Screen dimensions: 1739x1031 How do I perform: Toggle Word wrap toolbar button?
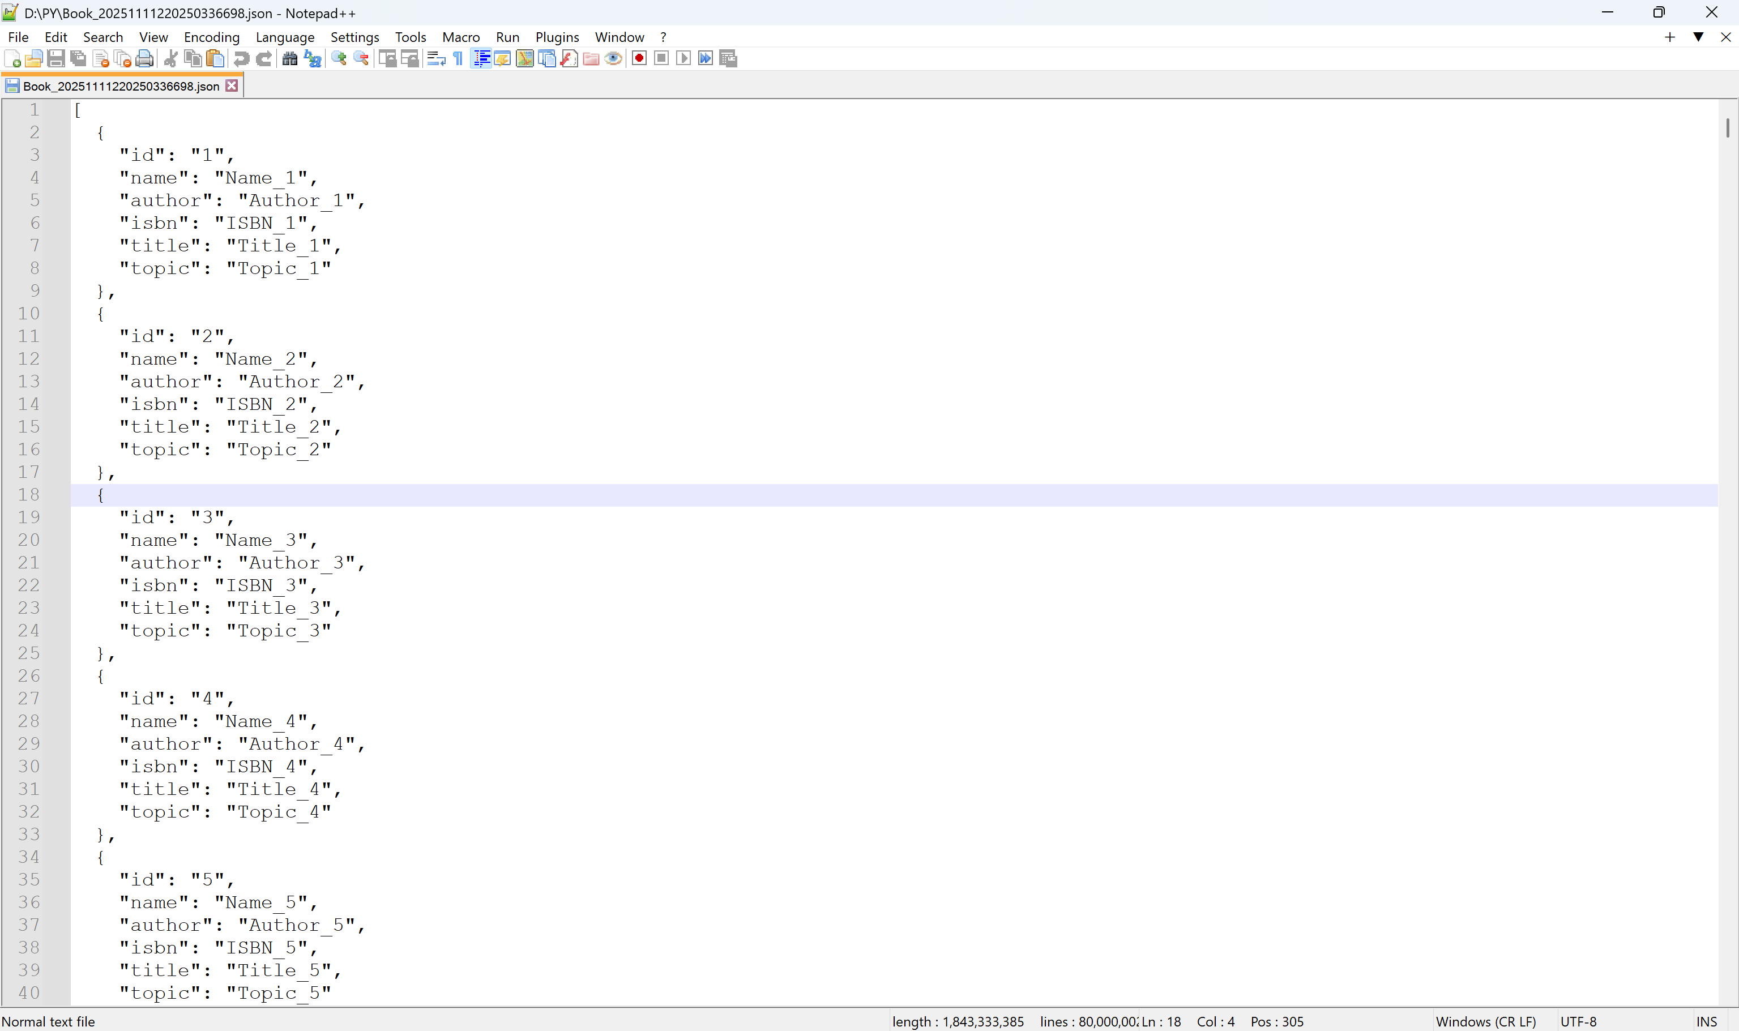(435, 59)
